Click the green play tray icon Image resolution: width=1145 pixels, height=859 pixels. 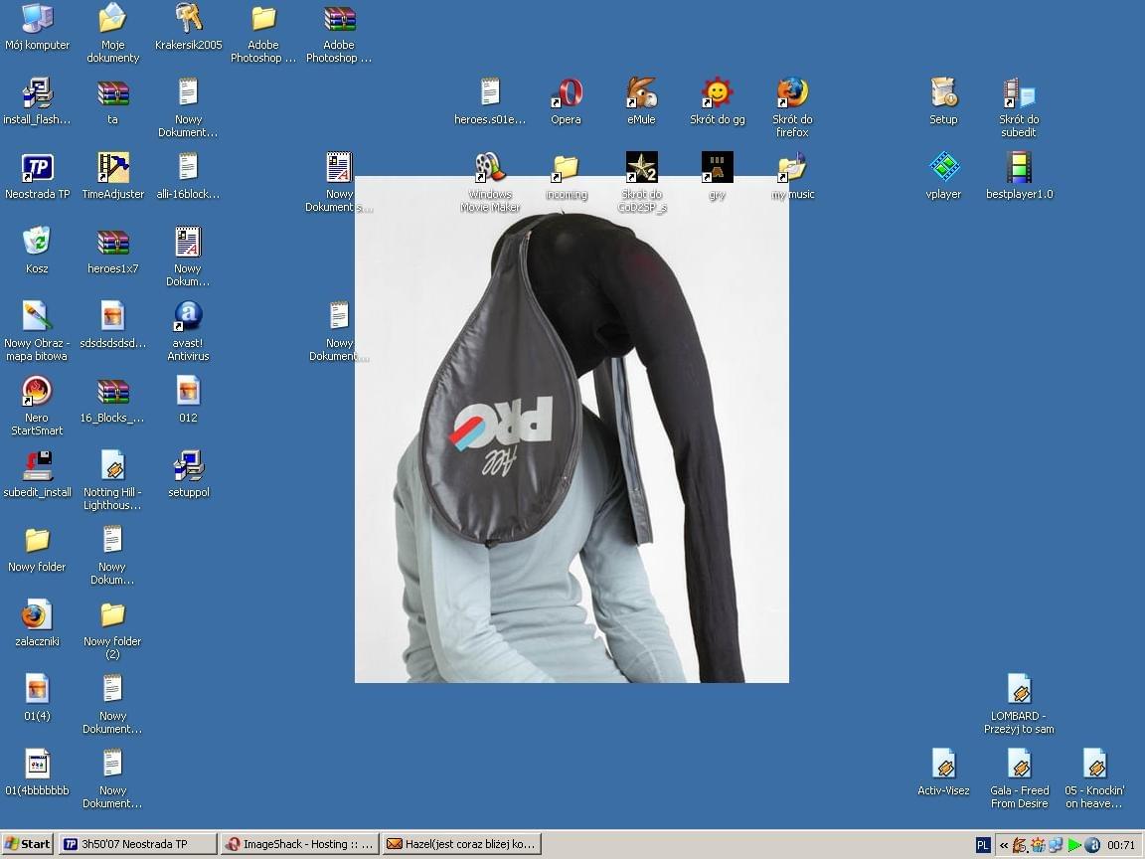tap(1074, 845)
